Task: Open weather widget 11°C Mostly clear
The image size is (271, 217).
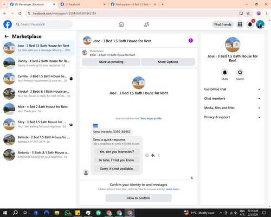Action: pos(199,213)
